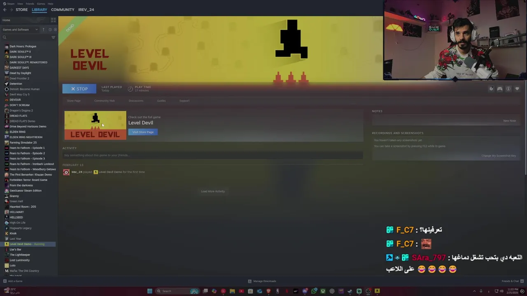Open the View menu

pyautogui.click(x=20, y=4)
